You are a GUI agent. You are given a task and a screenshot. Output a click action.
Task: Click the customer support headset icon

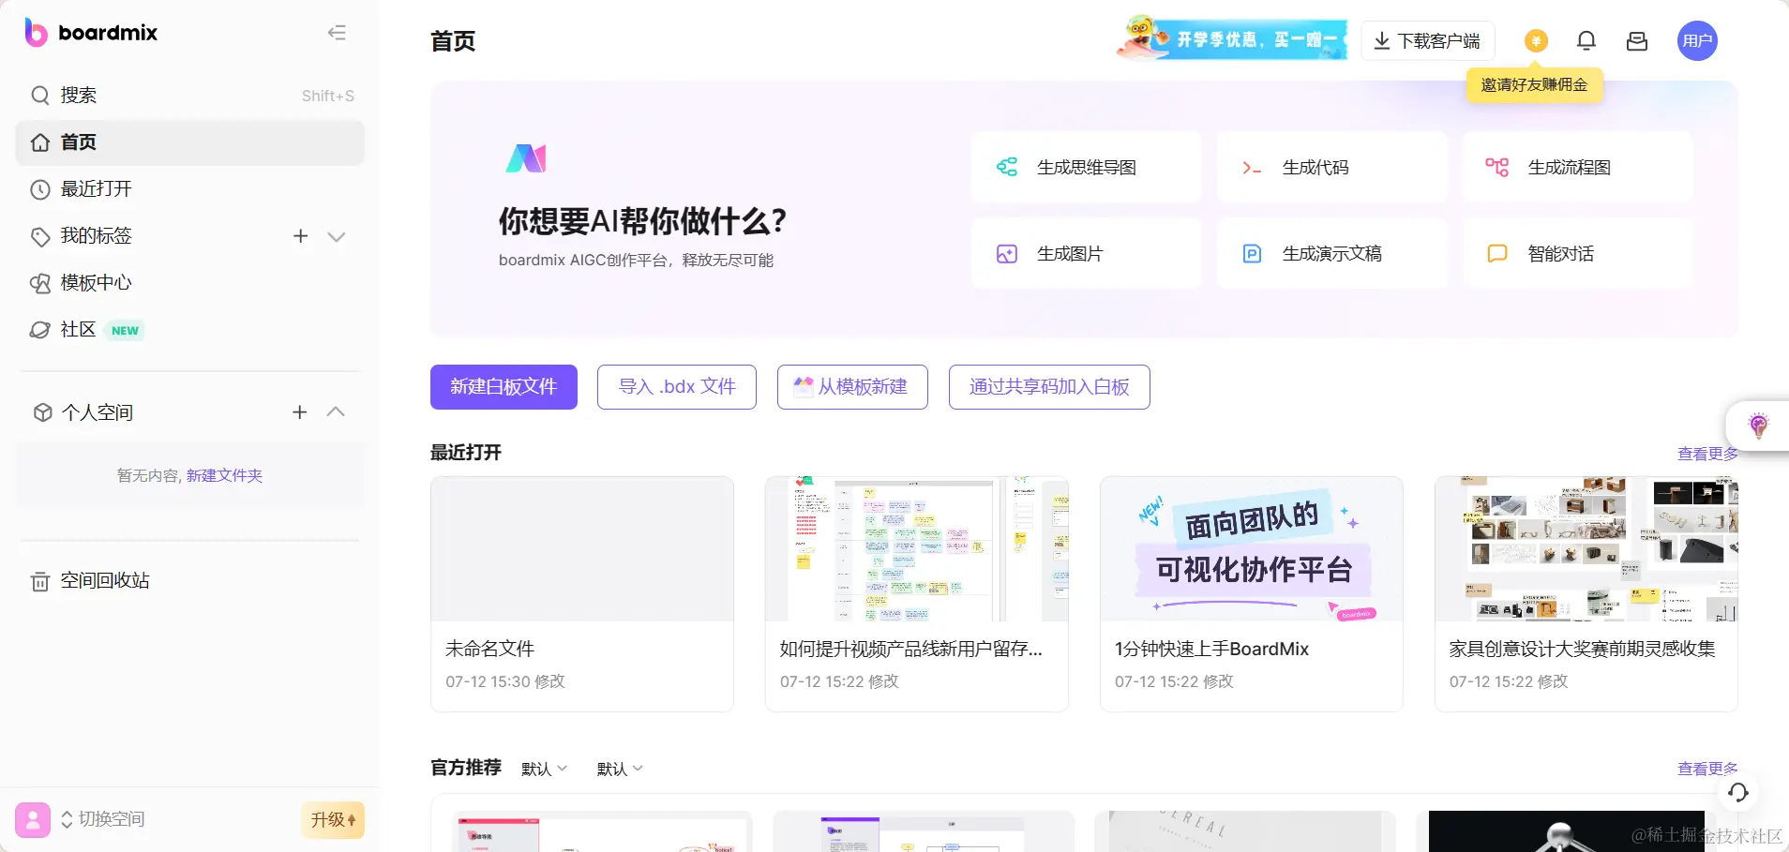point(1738,793)
